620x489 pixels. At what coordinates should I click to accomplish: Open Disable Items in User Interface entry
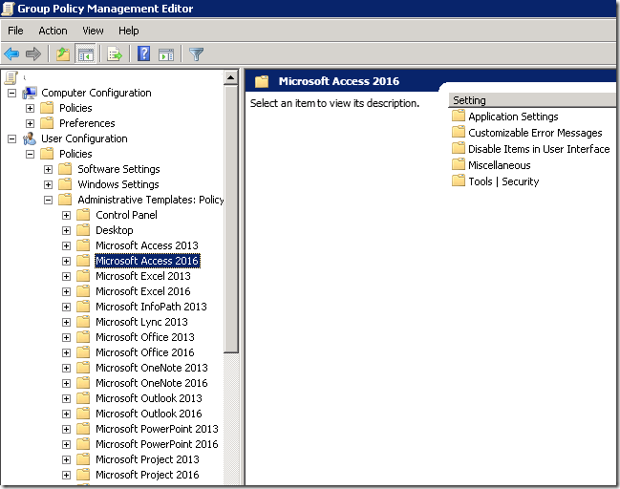point(539,149)
